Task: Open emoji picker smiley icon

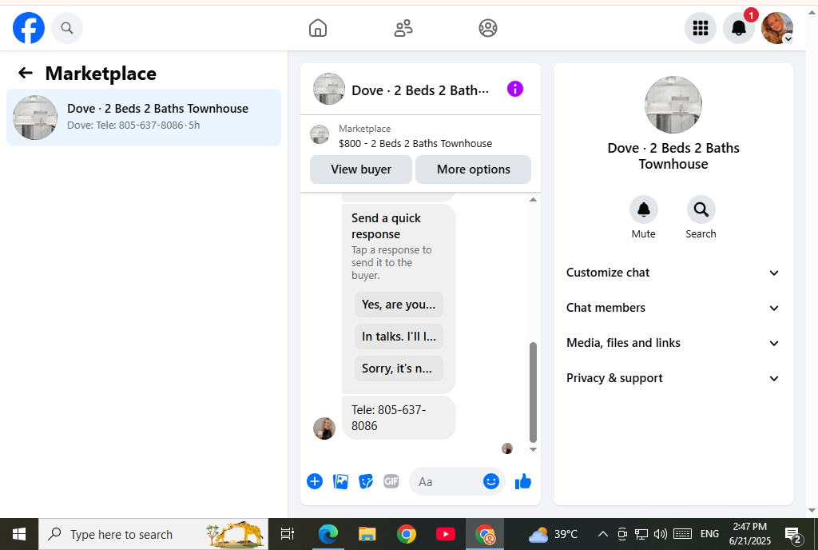Action: coord(491,481)
